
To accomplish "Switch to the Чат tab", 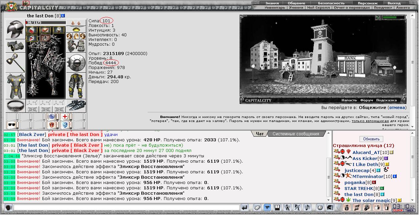I will click(260, 134).
